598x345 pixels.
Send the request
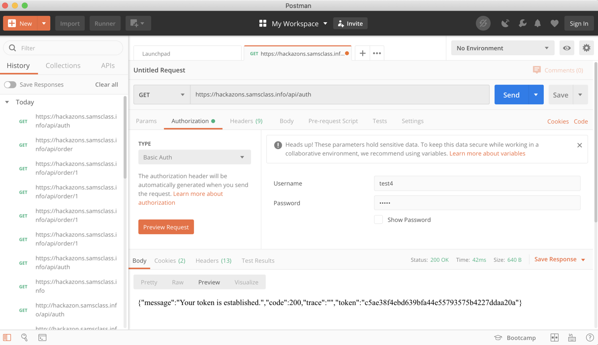[x=511, y=95]
